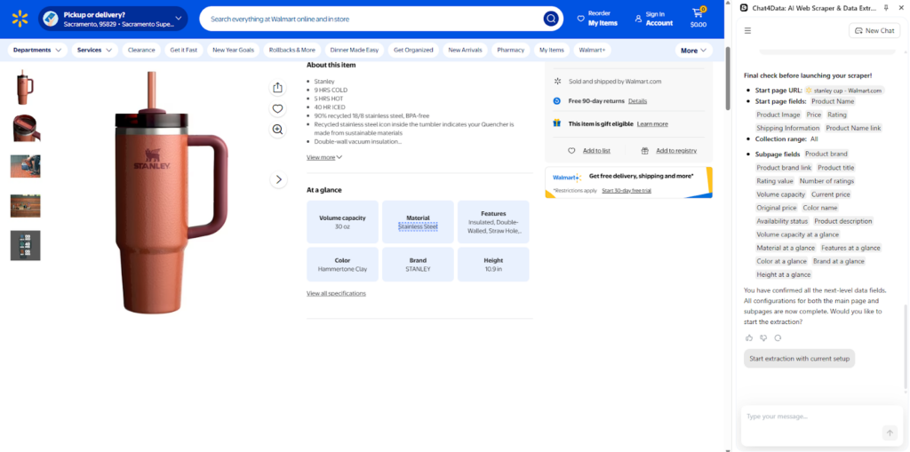
Task: Click the search magnifier button
Action: click(x=551, y=20)
